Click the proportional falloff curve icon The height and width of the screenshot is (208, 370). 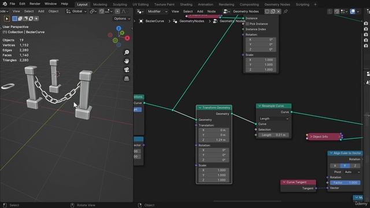click(x=124, y=12)
